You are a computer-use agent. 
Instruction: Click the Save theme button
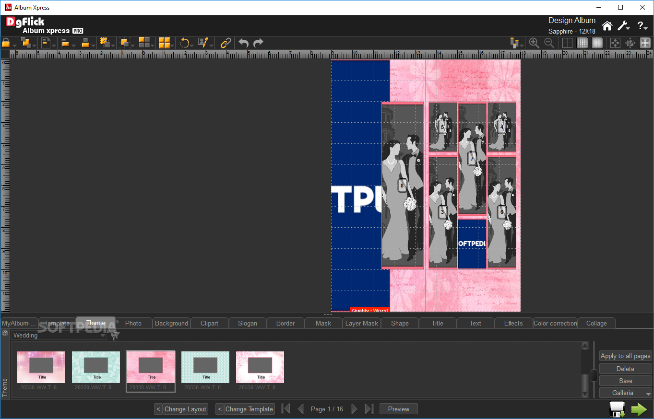[626, 381]
